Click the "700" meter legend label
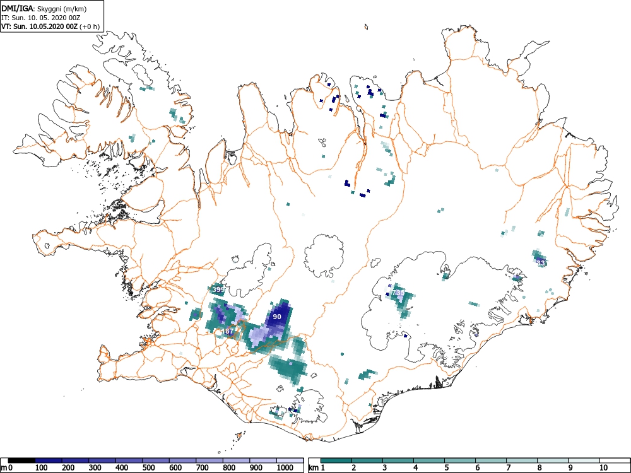Image resolution: width=631 pixels, height=473 pixels. tap(203, 468)
